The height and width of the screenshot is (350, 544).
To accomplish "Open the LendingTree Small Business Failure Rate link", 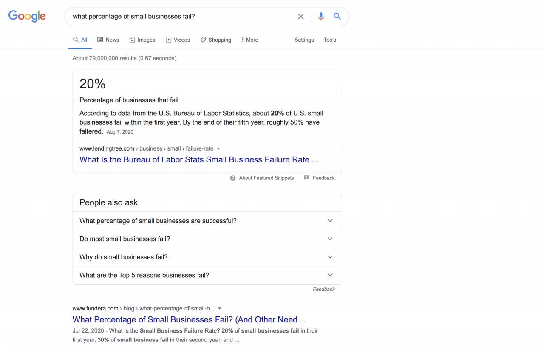I will pyautogui.click(x=198, y=160).
